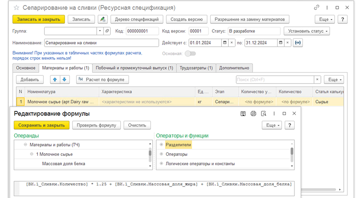363x198 pixels.
Task: Click Расчет по формуле button
Action: 103,80
